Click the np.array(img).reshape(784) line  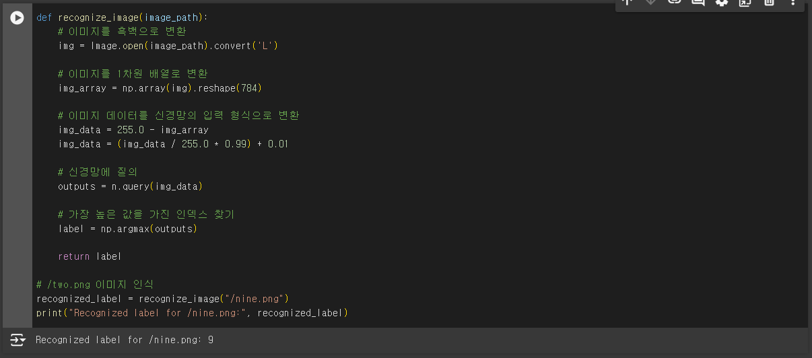[160, 88]
